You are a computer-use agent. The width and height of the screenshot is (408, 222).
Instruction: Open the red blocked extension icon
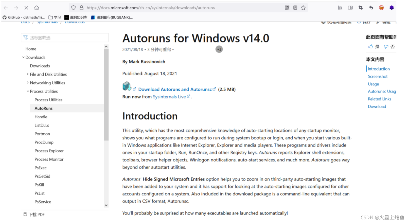pyautogui.click(x=381, y=8)
